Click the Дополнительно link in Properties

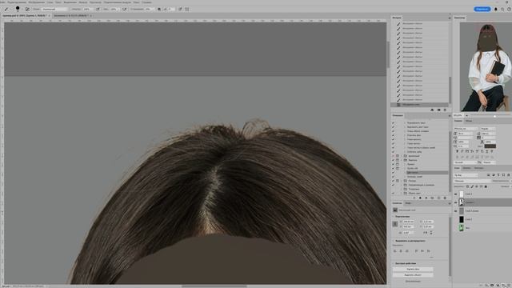click(x=413, y=281)
